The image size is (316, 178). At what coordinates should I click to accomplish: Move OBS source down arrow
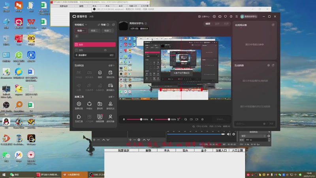[149, 140]
